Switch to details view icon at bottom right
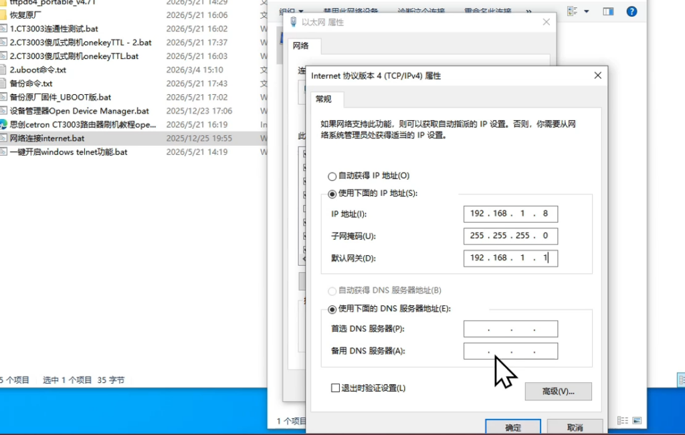The image size is (685, 435). point(623,420)
